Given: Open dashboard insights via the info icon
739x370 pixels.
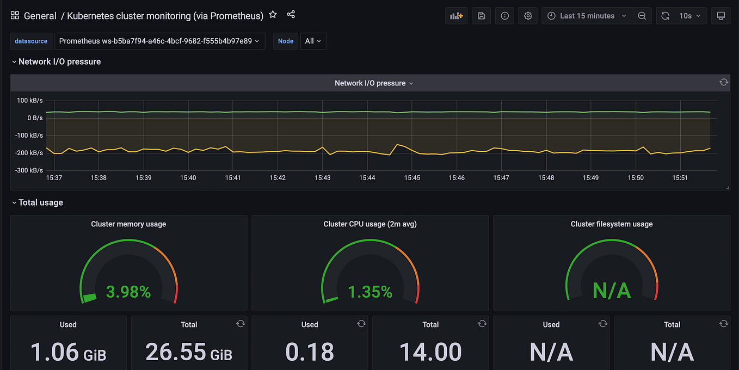Looking at the screenshot, I should click(x=504, y=15).
